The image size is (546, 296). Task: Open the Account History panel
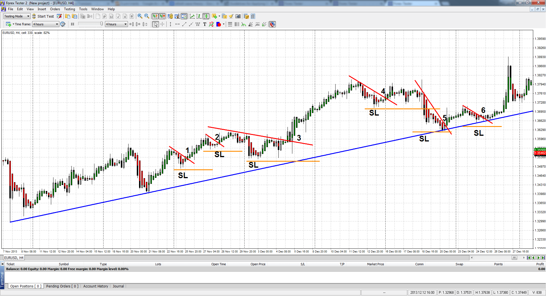(x=96, y=286)
